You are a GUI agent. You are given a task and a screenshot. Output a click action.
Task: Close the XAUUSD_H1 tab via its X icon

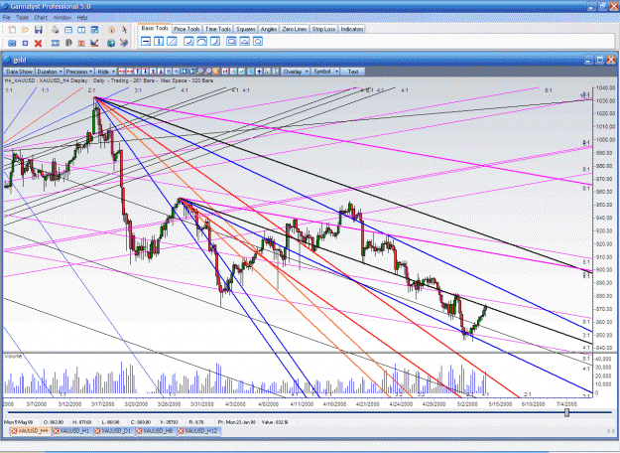click(x=57, y=431)
